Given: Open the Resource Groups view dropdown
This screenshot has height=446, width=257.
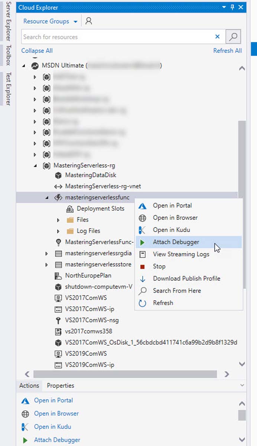Looking at the screenshot, I should pyautogui.click(x=50, y=21).
